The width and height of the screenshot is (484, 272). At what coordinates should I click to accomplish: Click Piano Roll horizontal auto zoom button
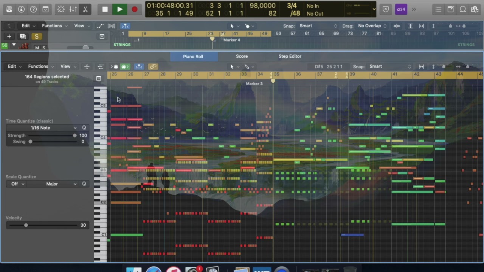421,66
